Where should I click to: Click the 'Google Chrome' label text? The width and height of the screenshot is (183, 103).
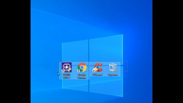pos(82,76)
